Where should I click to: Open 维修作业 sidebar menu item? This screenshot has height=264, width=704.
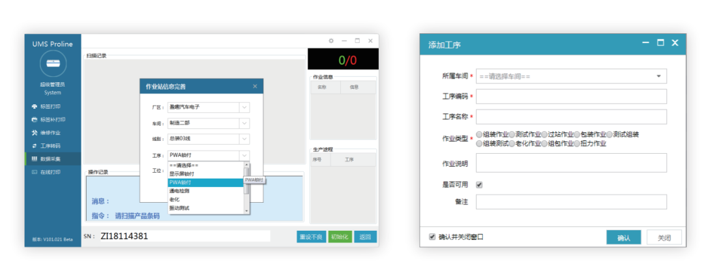(53, 133)
